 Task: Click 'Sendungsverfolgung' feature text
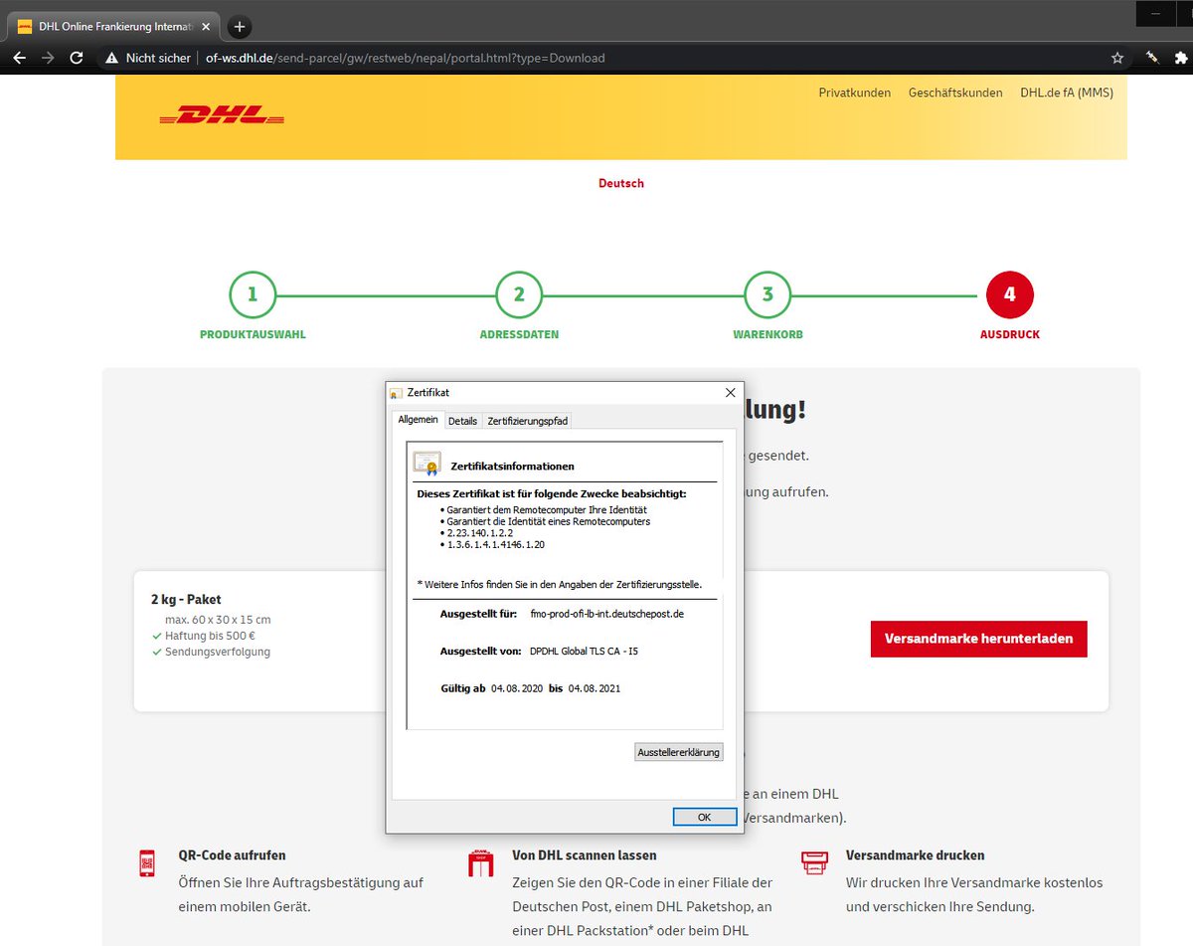(218, 653)
